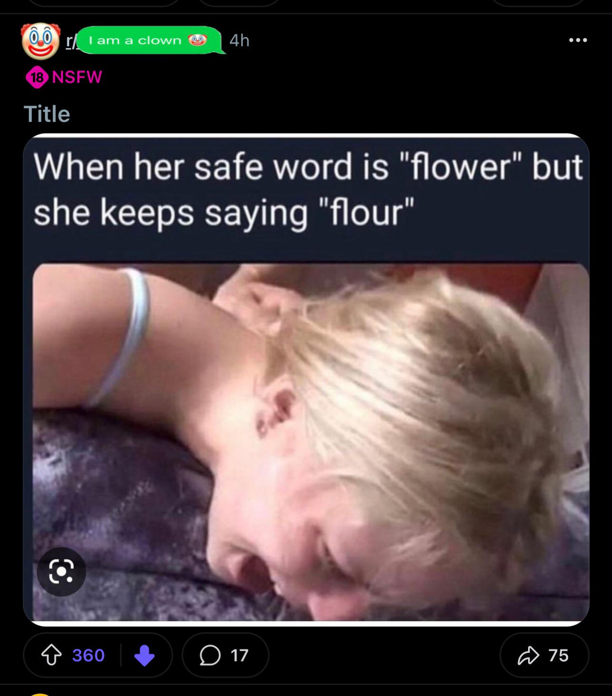The height and width of the screenshot is (696, 612).
Task: Toggle the purple downvote arrow
Action: (144, 655)
